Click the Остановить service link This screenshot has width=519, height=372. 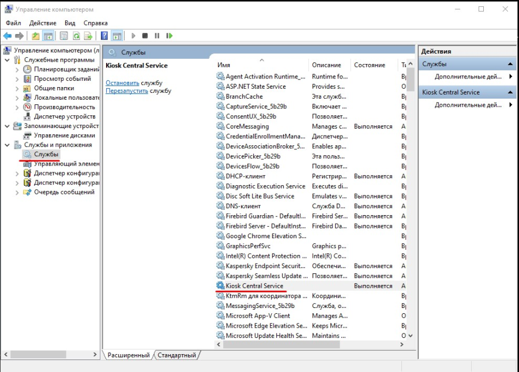(122, 83)
